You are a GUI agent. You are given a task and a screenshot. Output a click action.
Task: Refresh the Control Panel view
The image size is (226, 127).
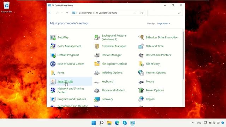point(142,13)
